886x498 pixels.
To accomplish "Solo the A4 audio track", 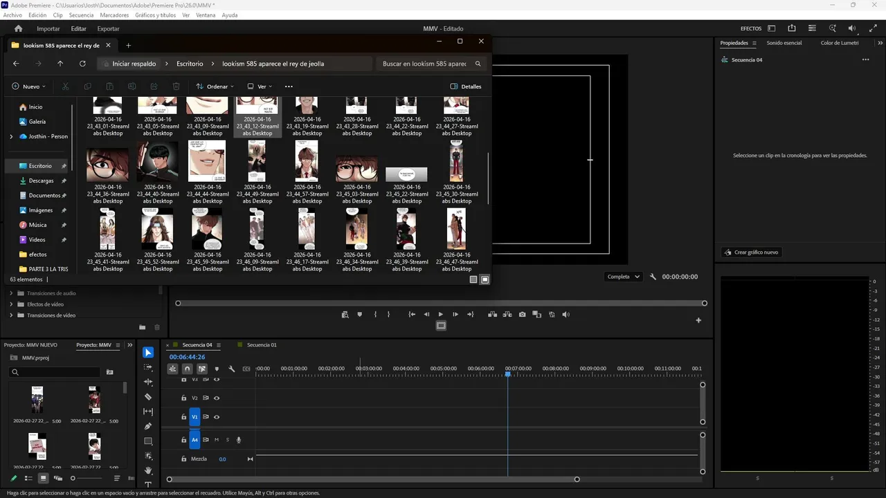I will pyautogui.click(x=227, y=440).
